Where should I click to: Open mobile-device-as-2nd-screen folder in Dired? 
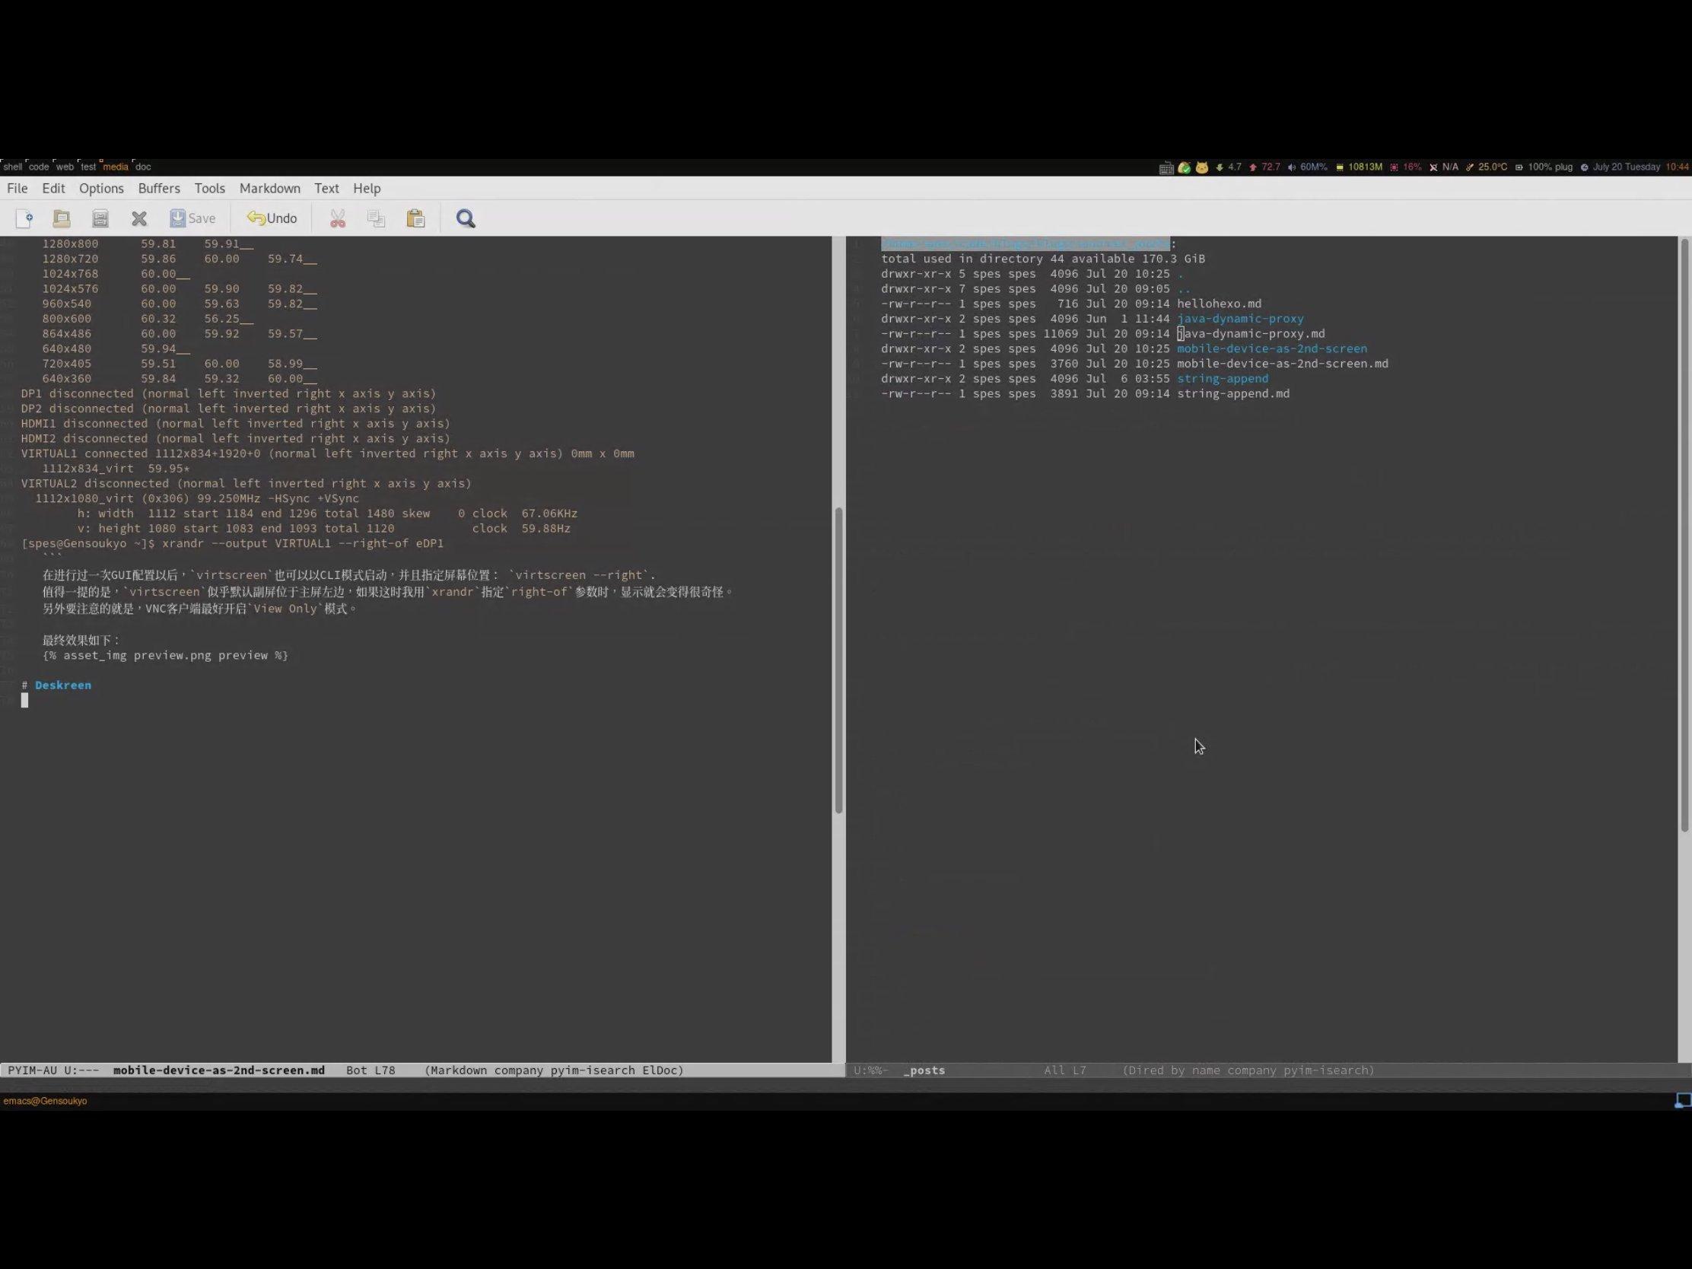[x=1272, y=348]
